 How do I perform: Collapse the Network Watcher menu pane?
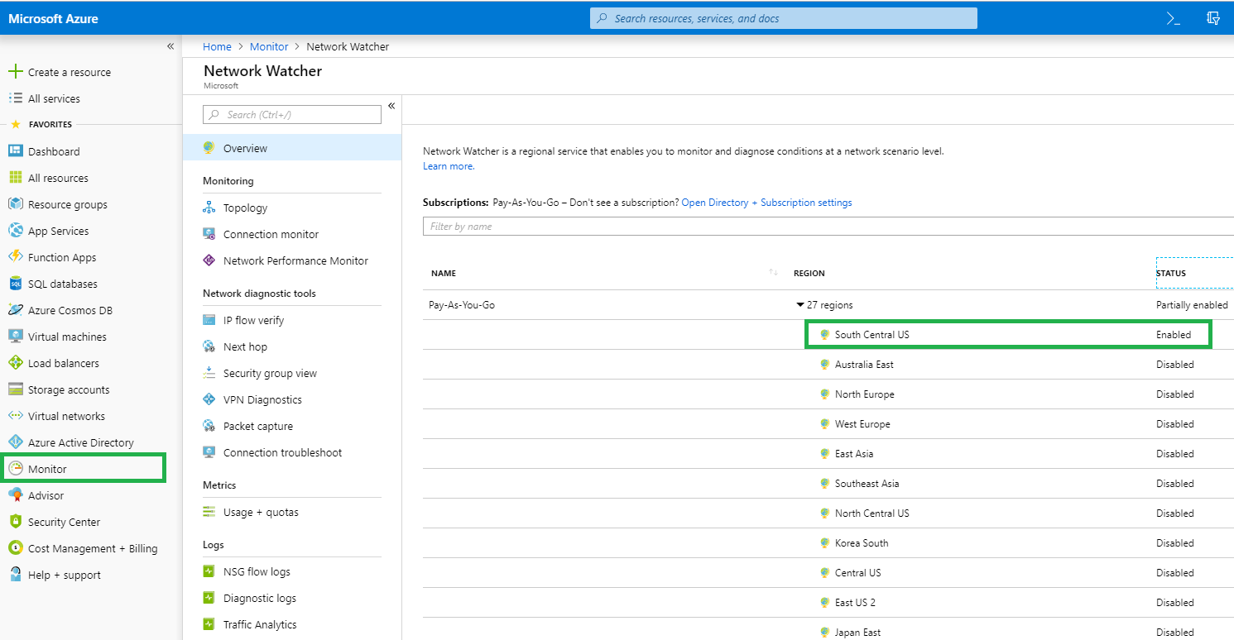[391, 106]
